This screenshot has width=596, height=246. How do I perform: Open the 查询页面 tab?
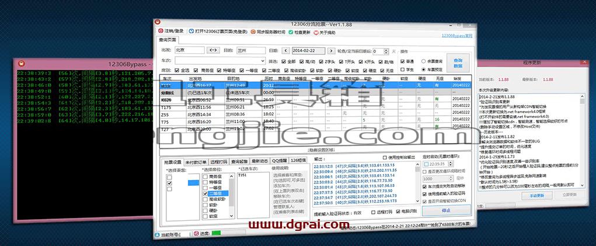tap(167, 40)
